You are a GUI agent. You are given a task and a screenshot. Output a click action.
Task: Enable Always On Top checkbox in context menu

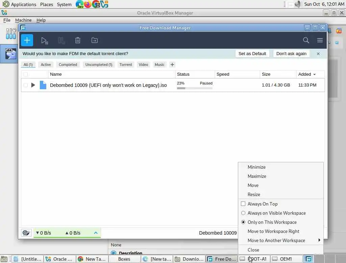(x=243, y=204)
